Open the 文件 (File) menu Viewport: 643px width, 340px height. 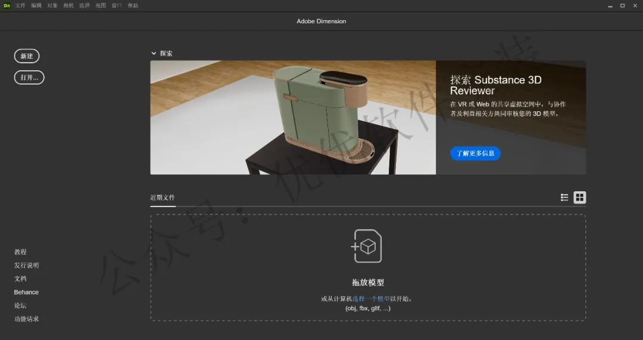20,5
